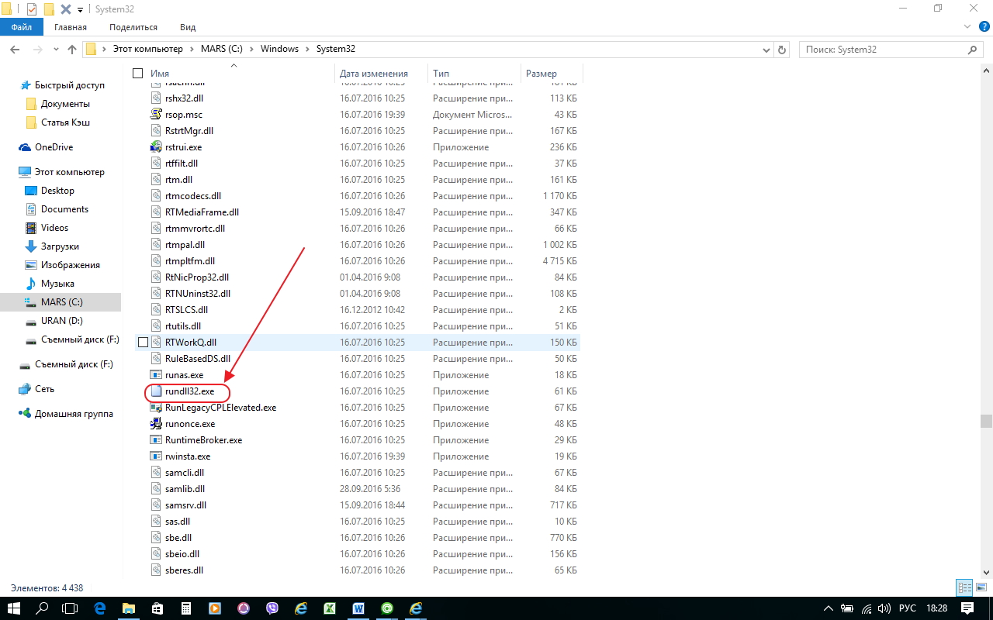Open the Action Center notification icon
This screenshot has height=620, width=993.
pos(967,608)
